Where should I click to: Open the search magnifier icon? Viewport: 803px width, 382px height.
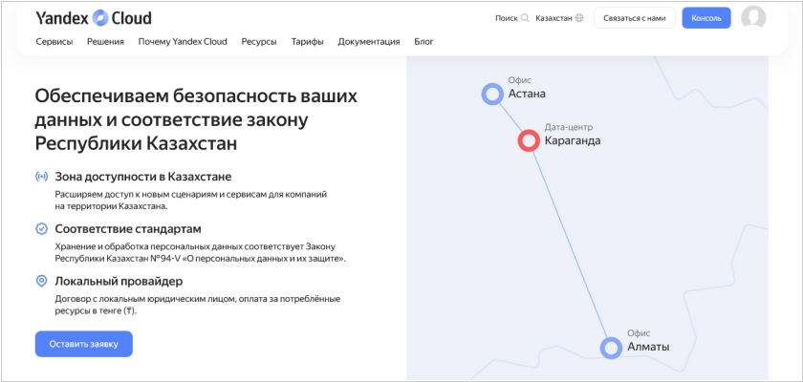pos(525,18)
